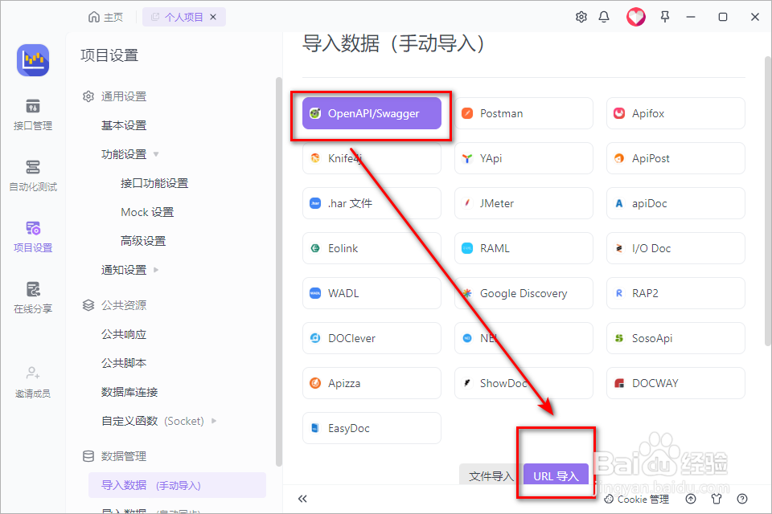The image size is (772, 514).
Task: Select RAP2 import format
Action: (x=675, y=293)
